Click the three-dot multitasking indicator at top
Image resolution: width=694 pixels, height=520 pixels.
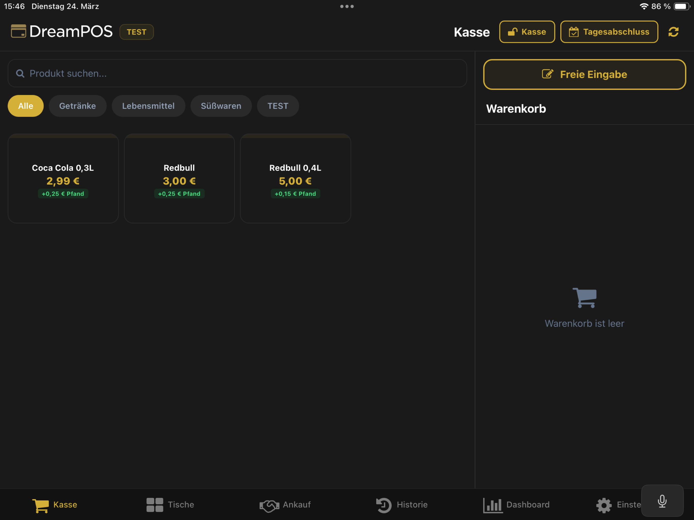click(x=347, y=6)
